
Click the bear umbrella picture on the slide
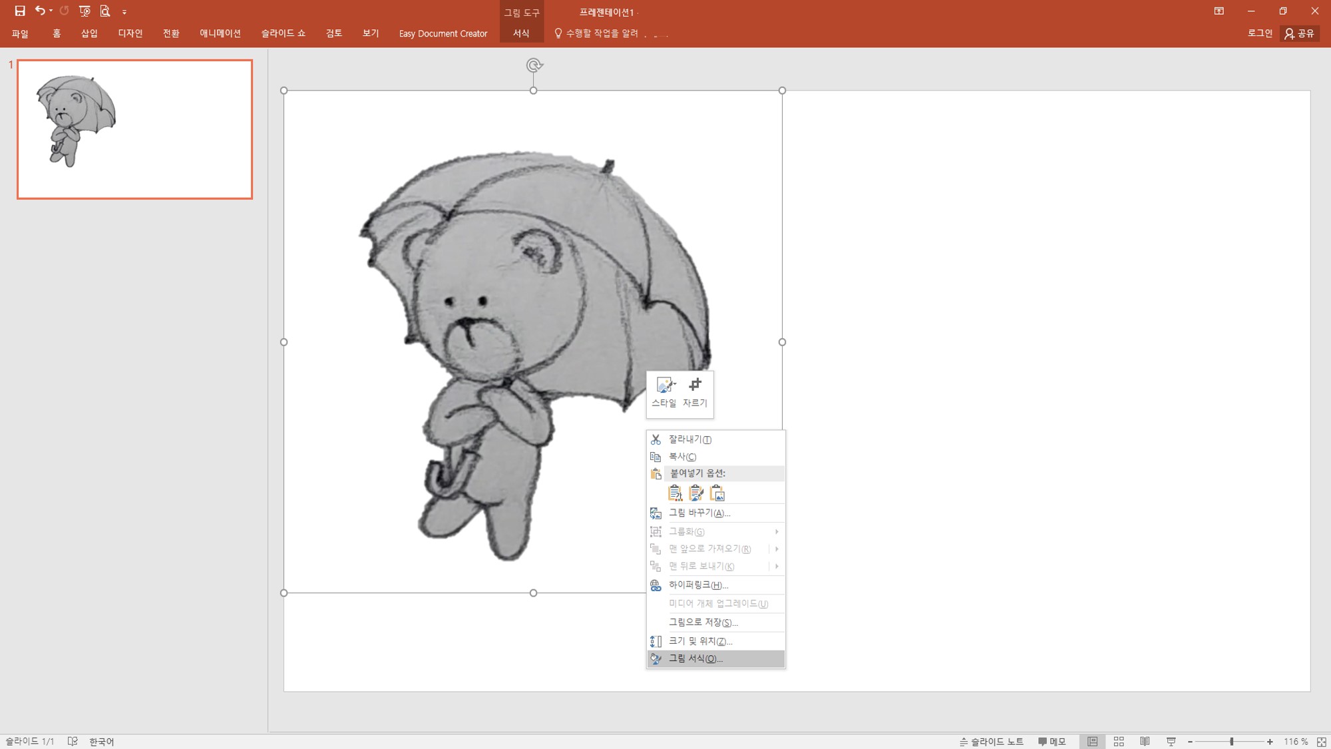point(532,341)
